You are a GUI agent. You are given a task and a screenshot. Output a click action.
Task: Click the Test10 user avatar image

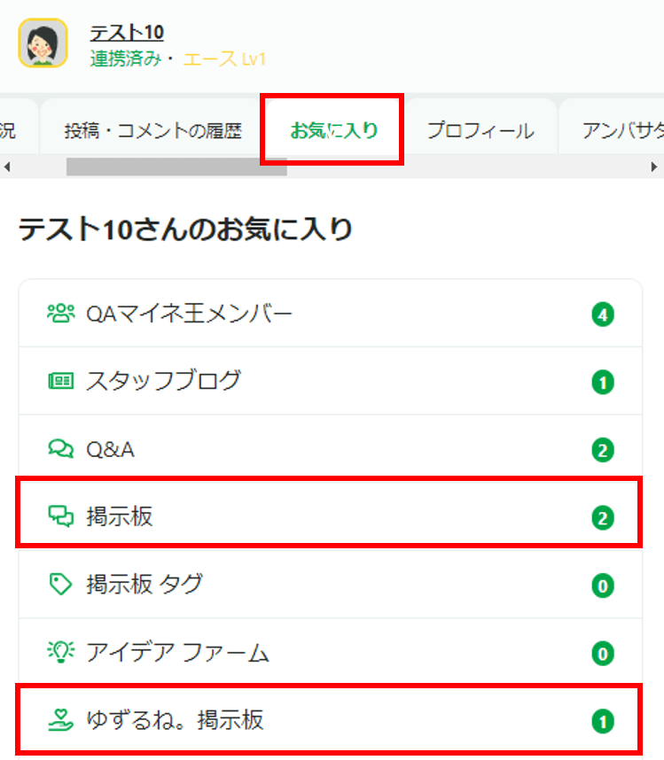(x=43, y=43)
